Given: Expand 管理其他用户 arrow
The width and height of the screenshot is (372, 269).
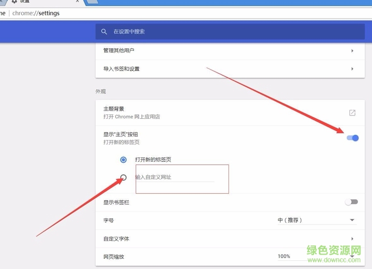Looking at the screenshot, I should (352, 51).
